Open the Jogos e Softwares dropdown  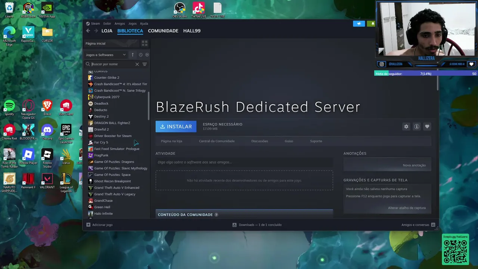tap(106, 55)
